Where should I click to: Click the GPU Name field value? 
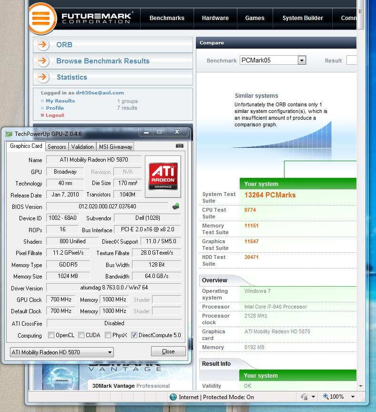[94, 160]
